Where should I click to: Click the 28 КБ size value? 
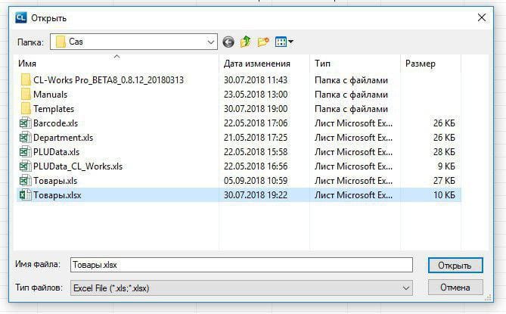coord(444,151)
